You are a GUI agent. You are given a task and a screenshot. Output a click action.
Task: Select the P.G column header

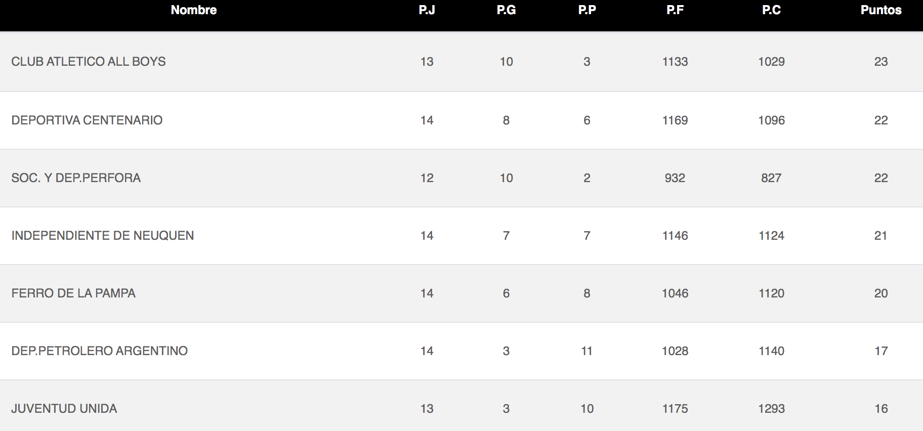point(507,10)
